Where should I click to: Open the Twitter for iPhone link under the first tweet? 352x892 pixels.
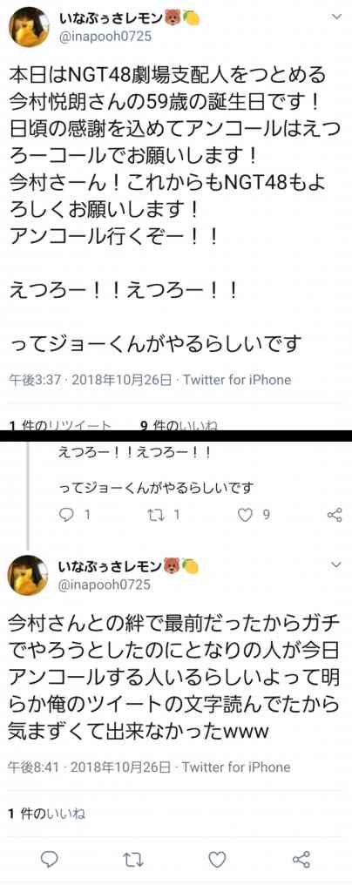(237, 380)
